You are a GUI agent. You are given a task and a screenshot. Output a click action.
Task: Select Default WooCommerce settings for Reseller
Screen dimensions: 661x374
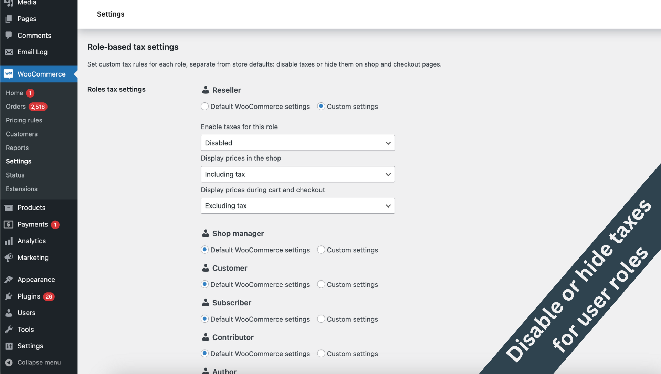click(204, 106)
